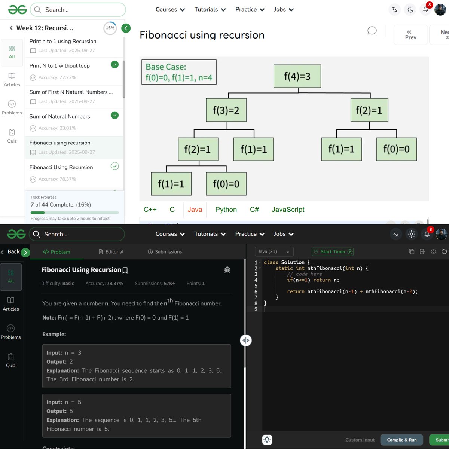The image size is (449, 449).
Task: Copy code from the editor toolbar
Action: 412,251
